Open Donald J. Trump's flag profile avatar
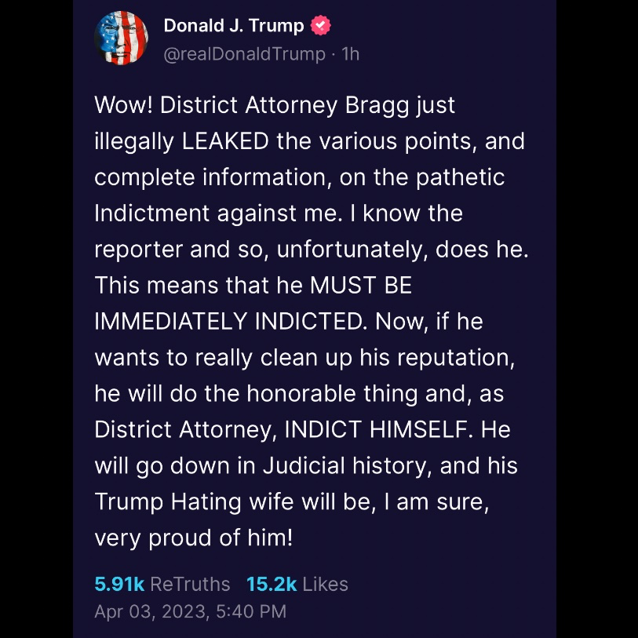The image size is (638, 638). (x=121, y=38)
